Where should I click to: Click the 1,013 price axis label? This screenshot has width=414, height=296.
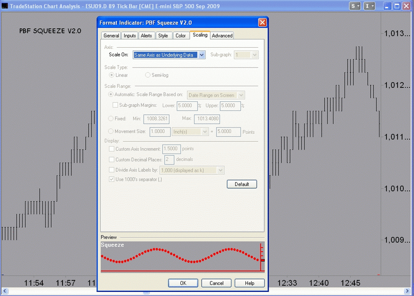point(397,34)
